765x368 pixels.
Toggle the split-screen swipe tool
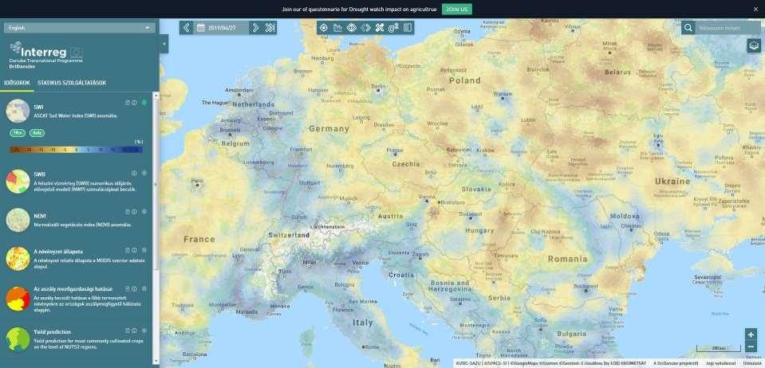408,28
